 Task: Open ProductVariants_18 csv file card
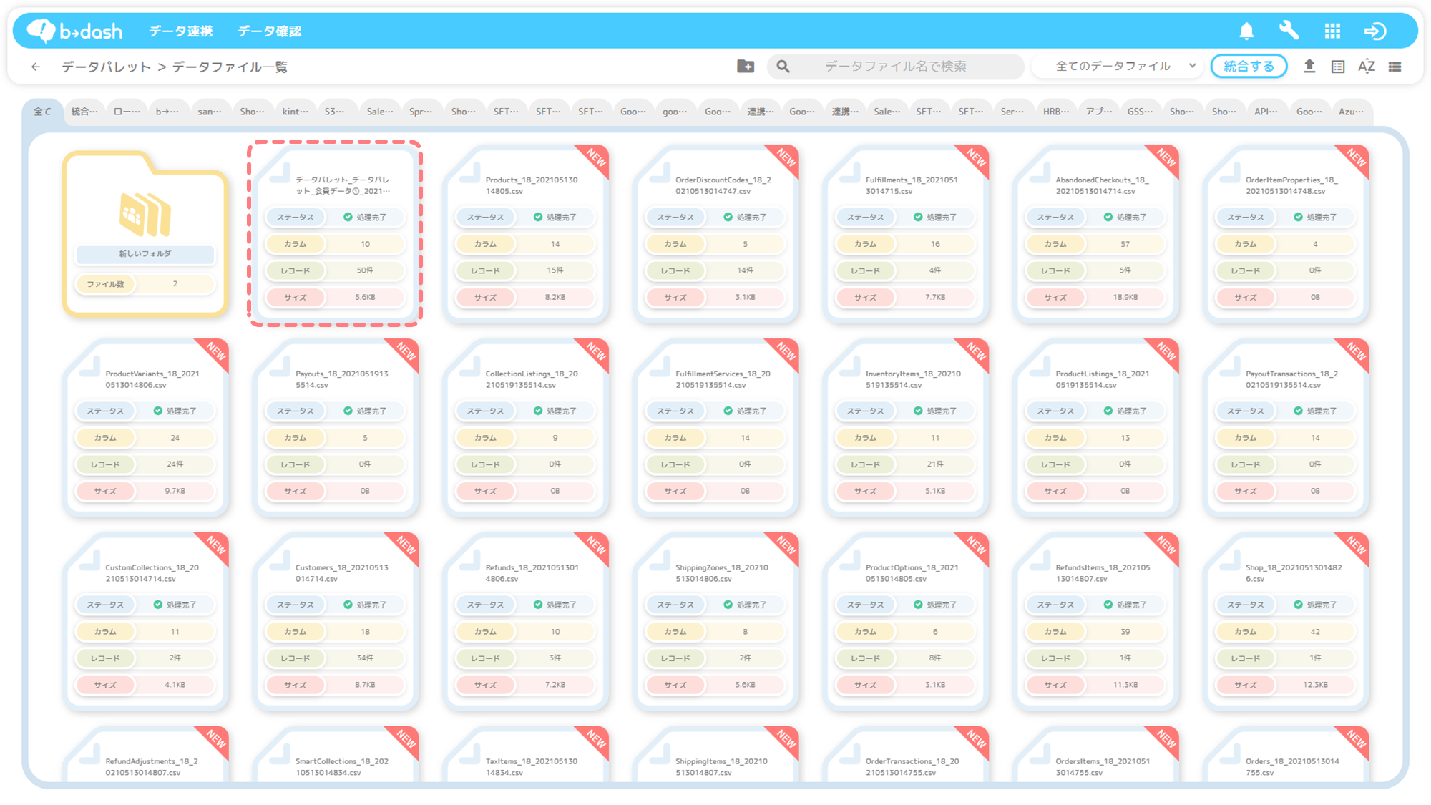pyautogui.click(x=145, y=427)
